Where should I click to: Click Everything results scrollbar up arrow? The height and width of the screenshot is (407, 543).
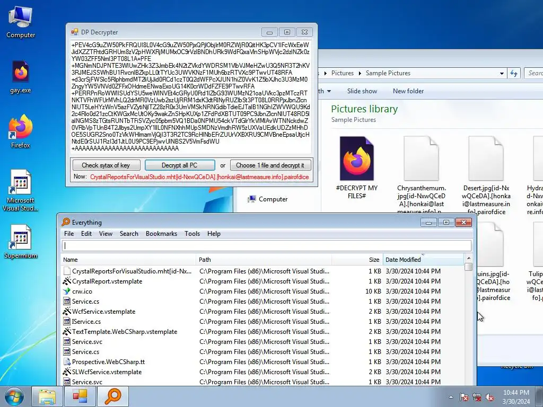coord(469,258)
